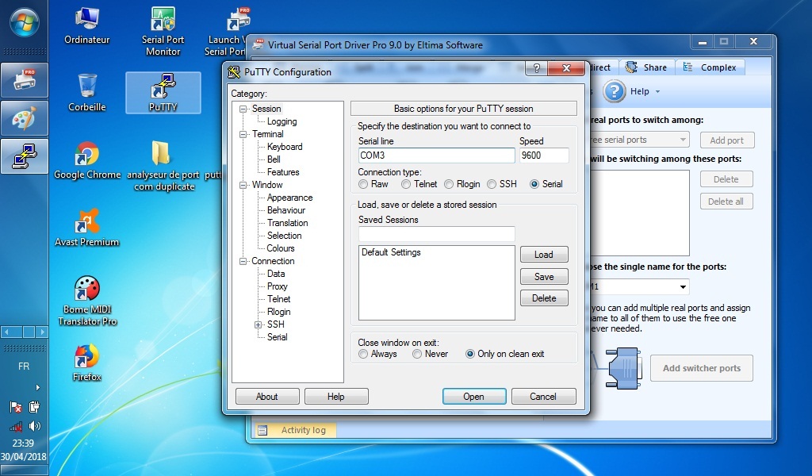The width and height of the screenshot is (812, 476).
Task: Open the Proxy category
Action: (277, 286)
